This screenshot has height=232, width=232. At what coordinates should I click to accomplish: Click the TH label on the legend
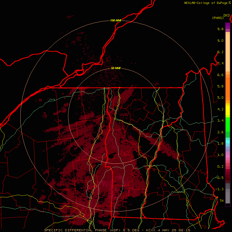point(221,201)
